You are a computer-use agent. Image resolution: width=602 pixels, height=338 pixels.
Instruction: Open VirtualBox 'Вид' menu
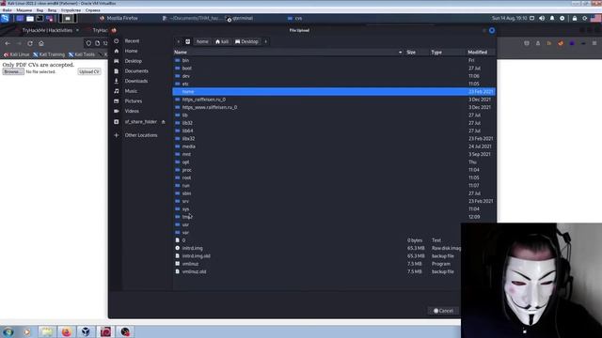[40, 10]
